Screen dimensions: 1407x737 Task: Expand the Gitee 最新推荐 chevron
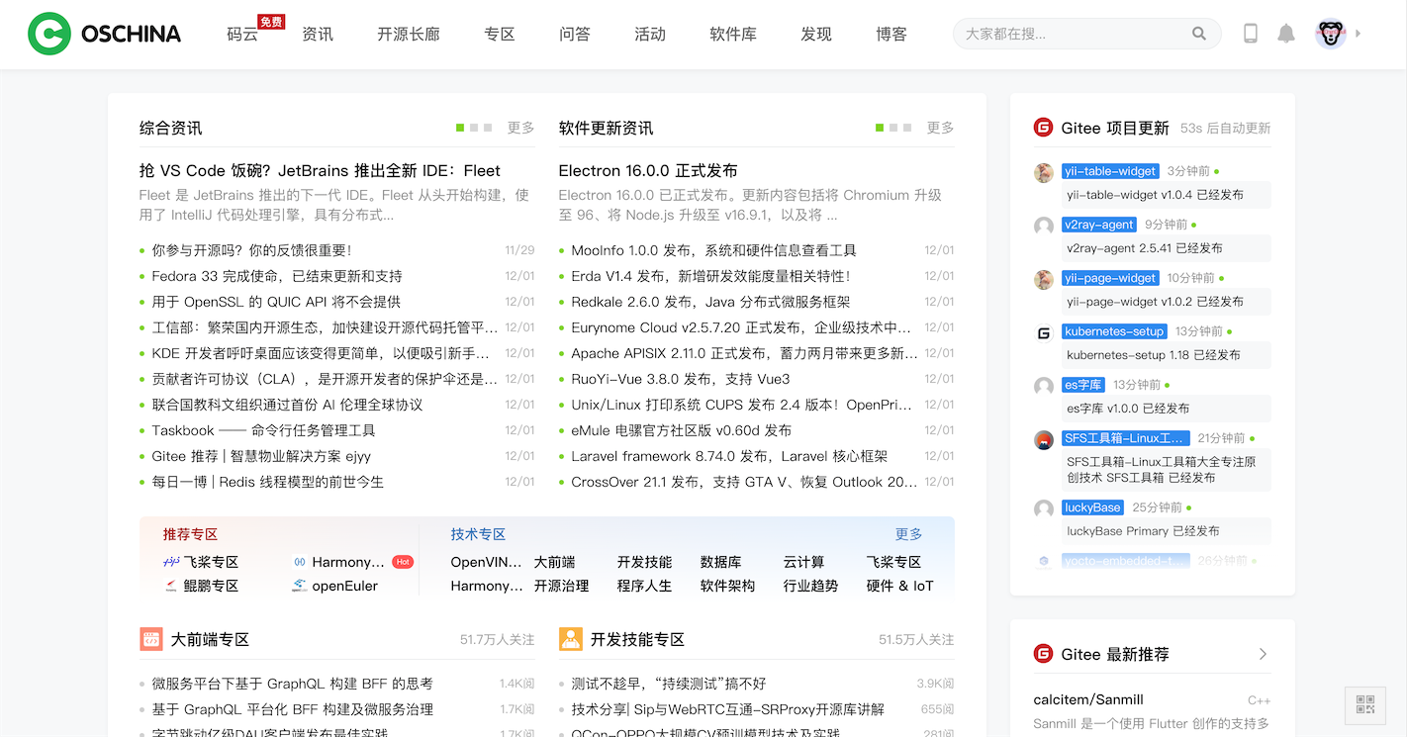tap(1264, 654)
